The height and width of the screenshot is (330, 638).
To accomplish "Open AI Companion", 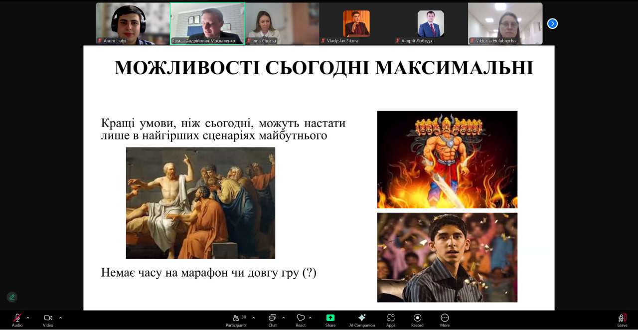I will click(362, 320).
